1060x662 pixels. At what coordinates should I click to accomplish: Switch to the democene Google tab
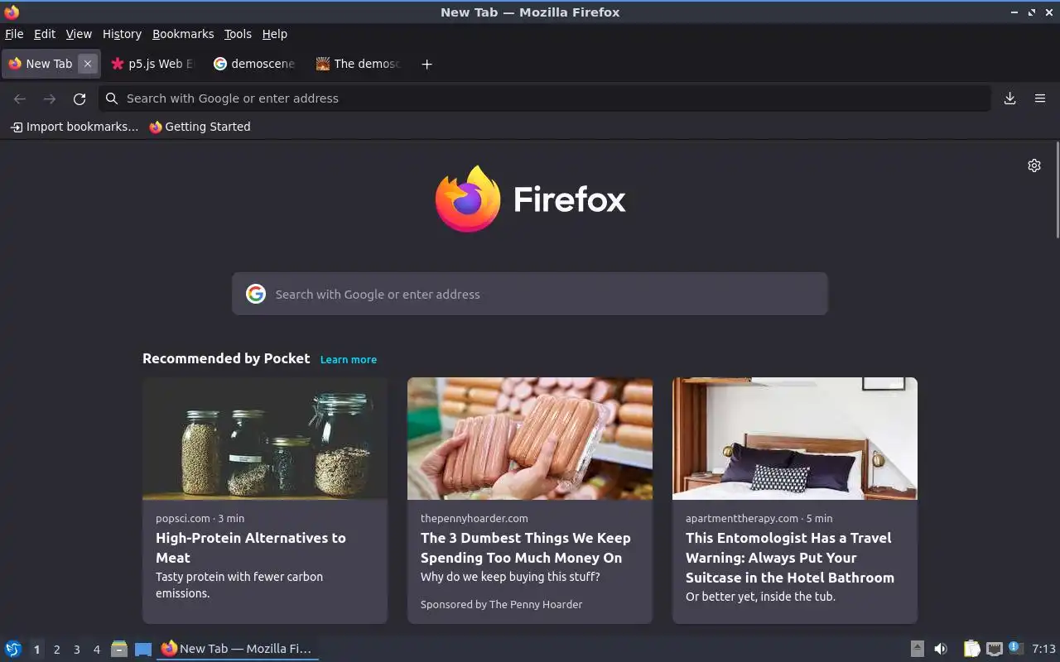255,64
